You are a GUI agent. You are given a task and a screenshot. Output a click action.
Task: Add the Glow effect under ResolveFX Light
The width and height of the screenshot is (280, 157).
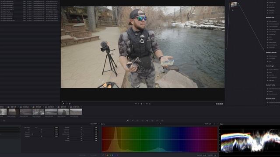[270, 72]
